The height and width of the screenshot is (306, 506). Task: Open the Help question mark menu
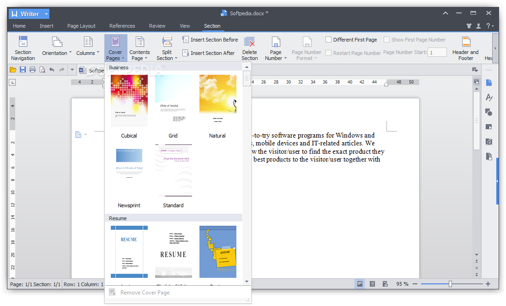coord(490,26)
